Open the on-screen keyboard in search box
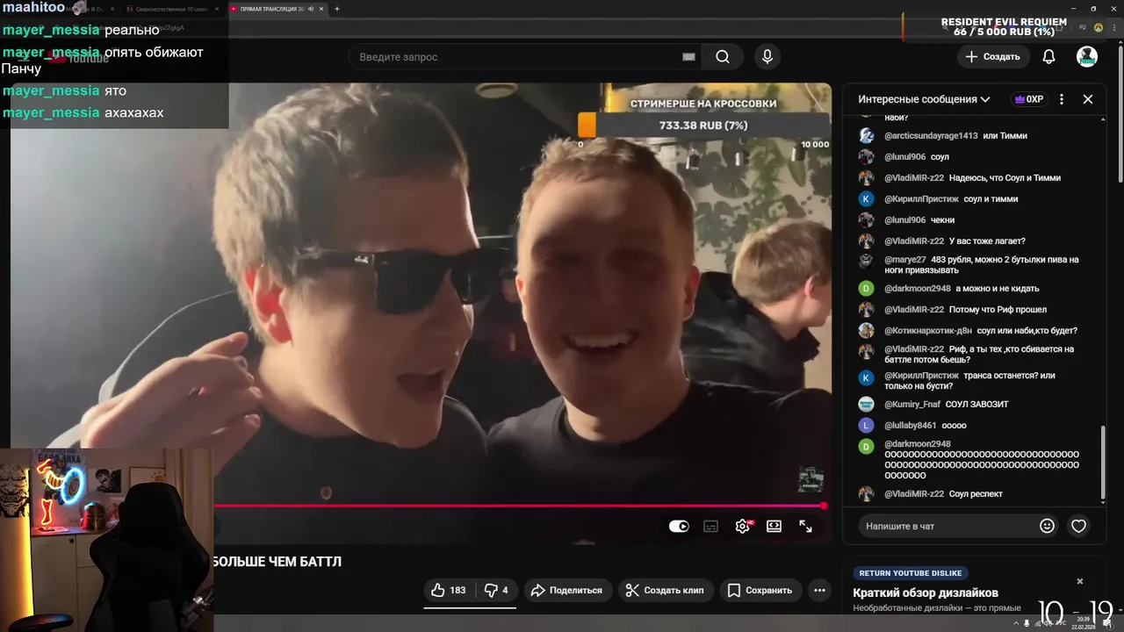 pyautogui.click(x=689, y=57)
